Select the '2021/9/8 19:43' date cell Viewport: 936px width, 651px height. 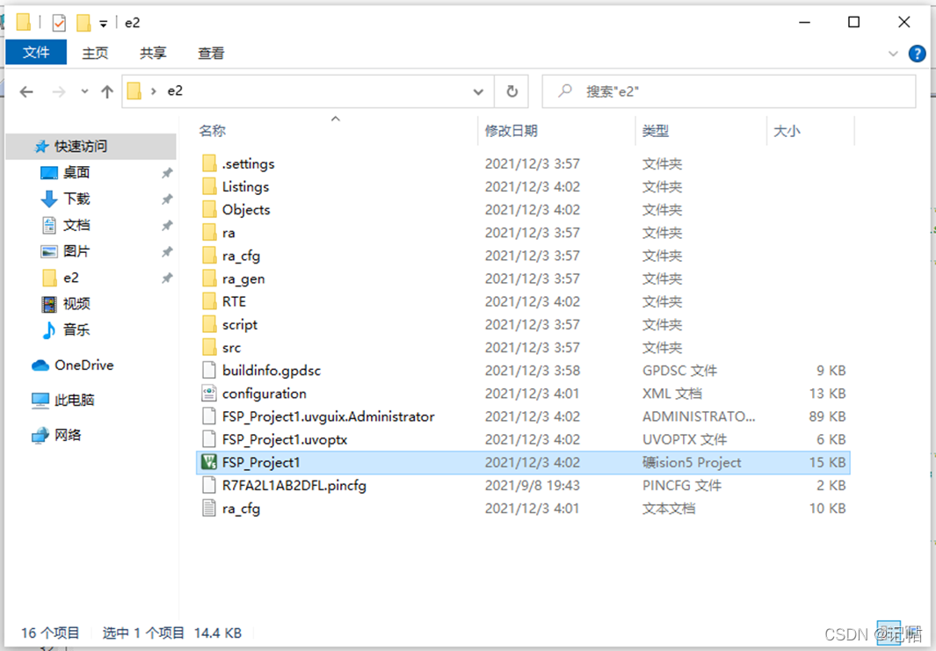pos(532,486)
